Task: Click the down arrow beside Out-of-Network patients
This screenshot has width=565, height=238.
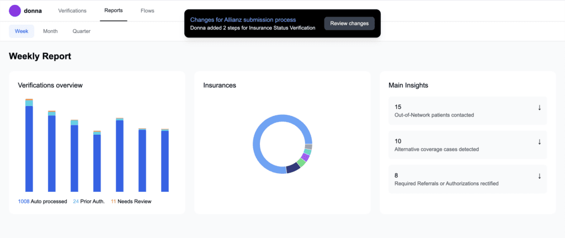Action: click(x=539, y=107)
